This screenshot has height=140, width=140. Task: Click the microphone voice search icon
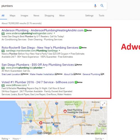tap(95, 6)
